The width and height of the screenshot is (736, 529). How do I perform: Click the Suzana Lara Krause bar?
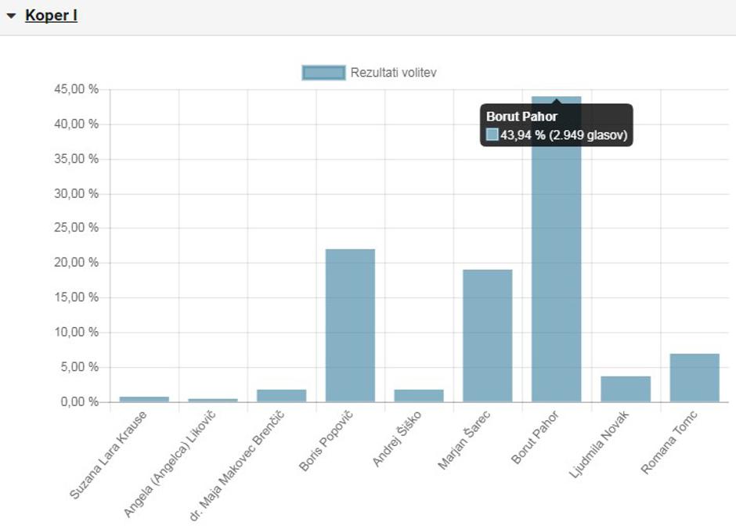[x=144, y=399]
